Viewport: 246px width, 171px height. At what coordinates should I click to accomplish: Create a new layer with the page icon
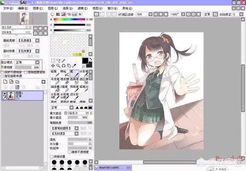(x=6, y=82)
